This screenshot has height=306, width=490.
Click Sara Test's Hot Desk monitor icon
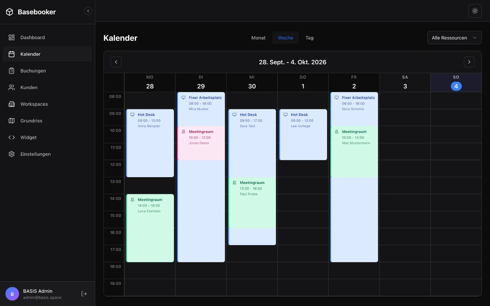click(x=234, y=115)
